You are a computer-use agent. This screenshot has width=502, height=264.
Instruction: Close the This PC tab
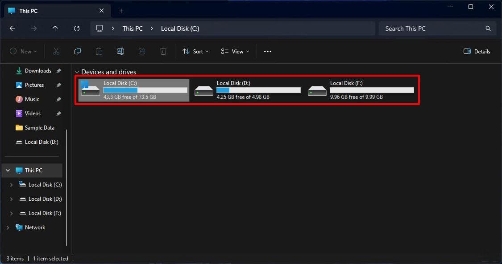(x=101, y=11)
